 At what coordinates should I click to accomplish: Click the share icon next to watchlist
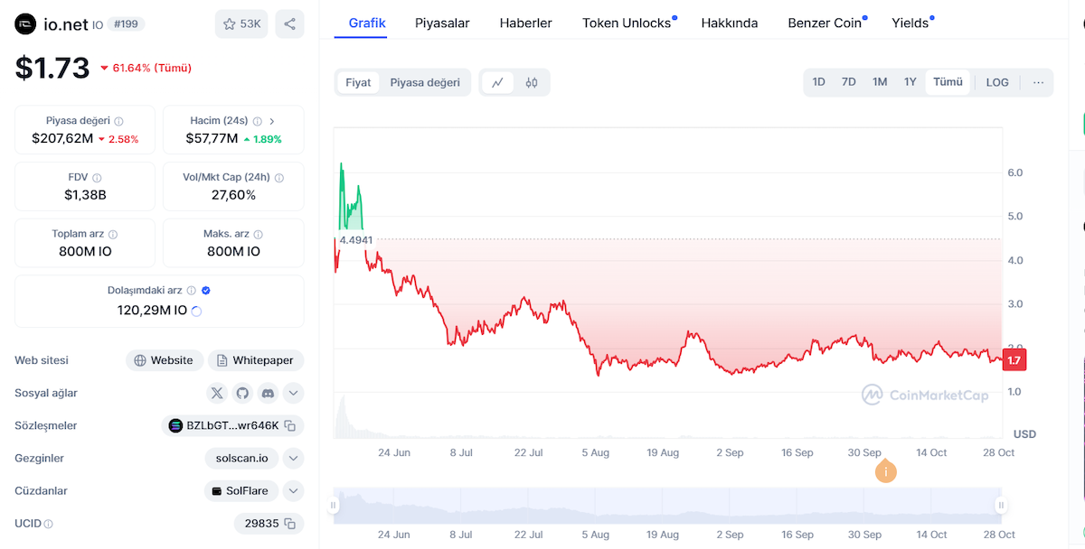289,23
